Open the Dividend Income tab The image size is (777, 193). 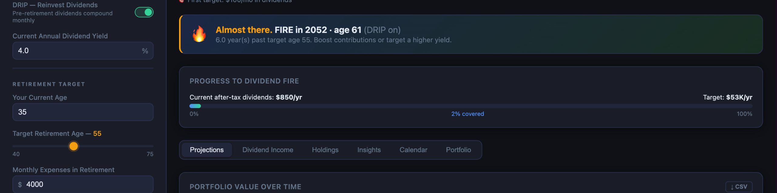[268, 150]
